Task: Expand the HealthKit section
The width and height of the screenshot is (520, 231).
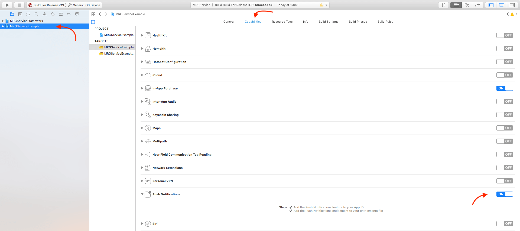Action: tap(142, 35)
